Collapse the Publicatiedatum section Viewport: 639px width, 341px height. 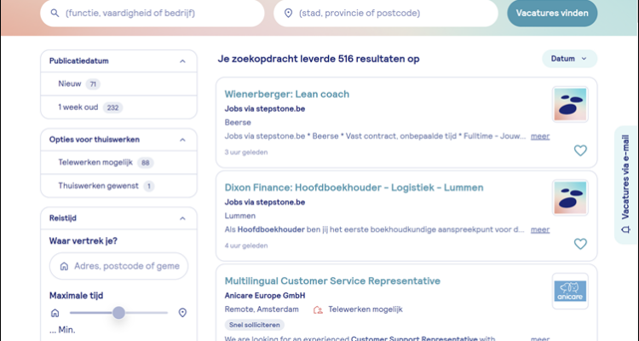pyautogui.click(x=182, y=61)
